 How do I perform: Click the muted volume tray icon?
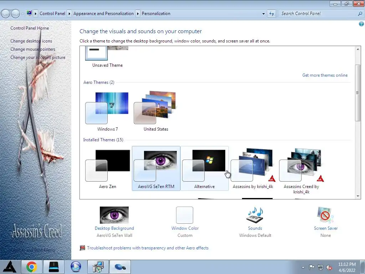[329, 267]
